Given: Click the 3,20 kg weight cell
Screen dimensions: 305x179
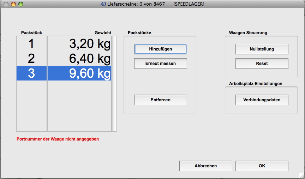Looking at the screenshot, I should point(79,44).
